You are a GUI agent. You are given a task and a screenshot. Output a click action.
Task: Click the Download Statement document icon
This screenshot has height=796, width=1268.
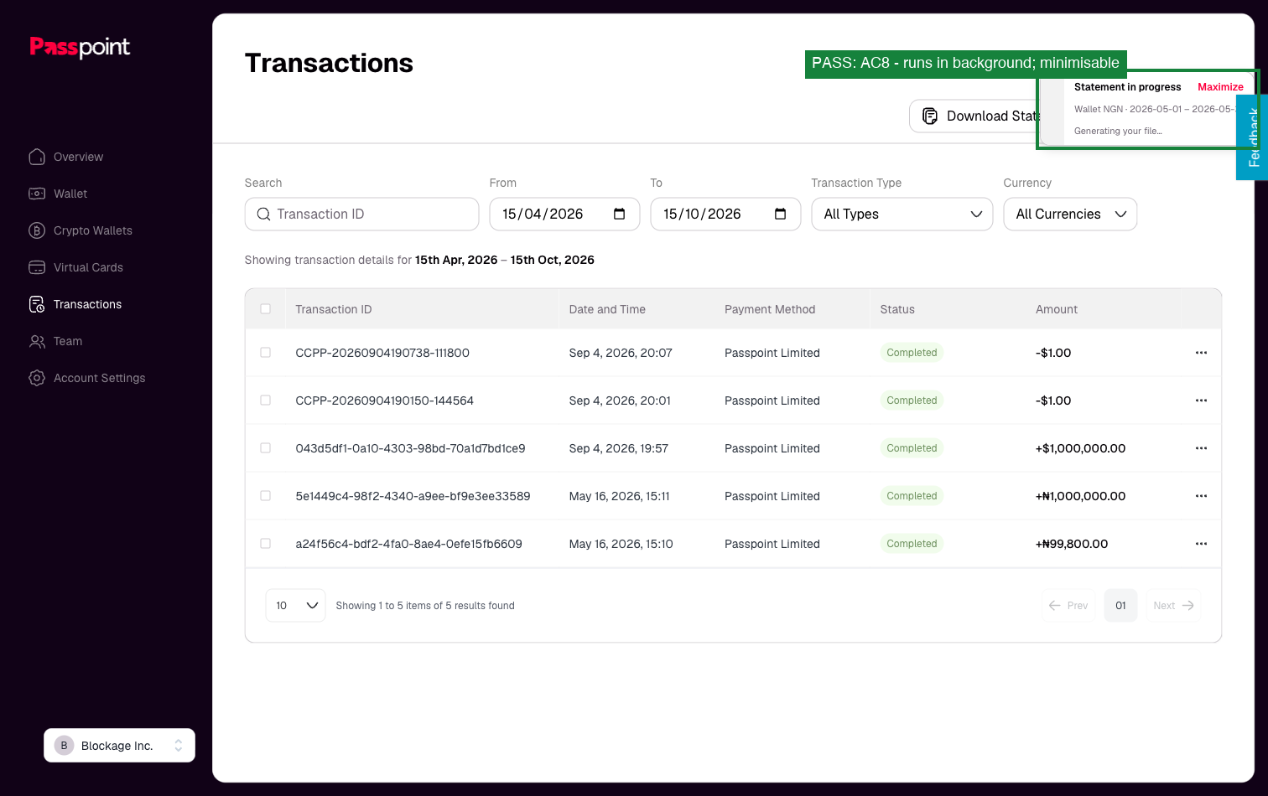[x=929, y=116]
